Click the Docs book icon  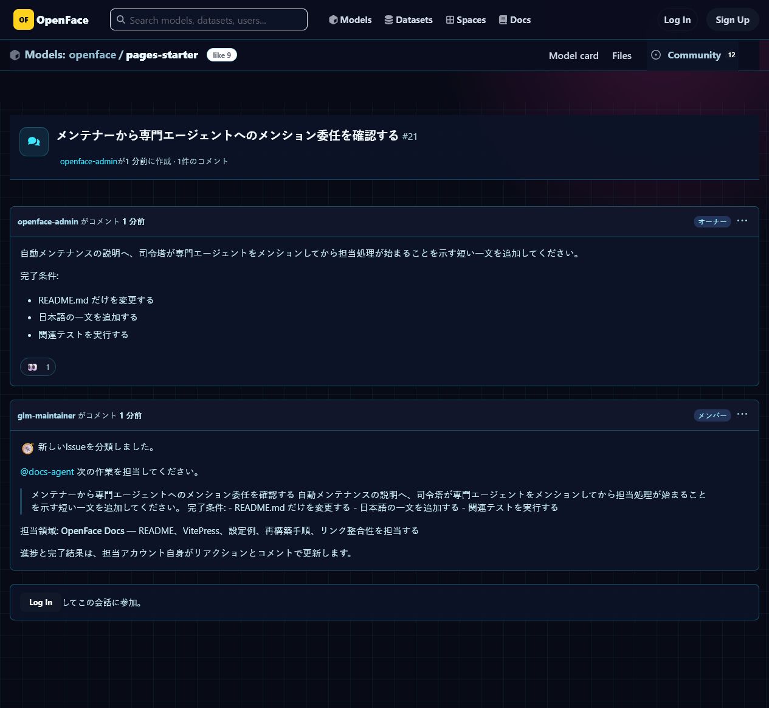(x=503, y=19)
